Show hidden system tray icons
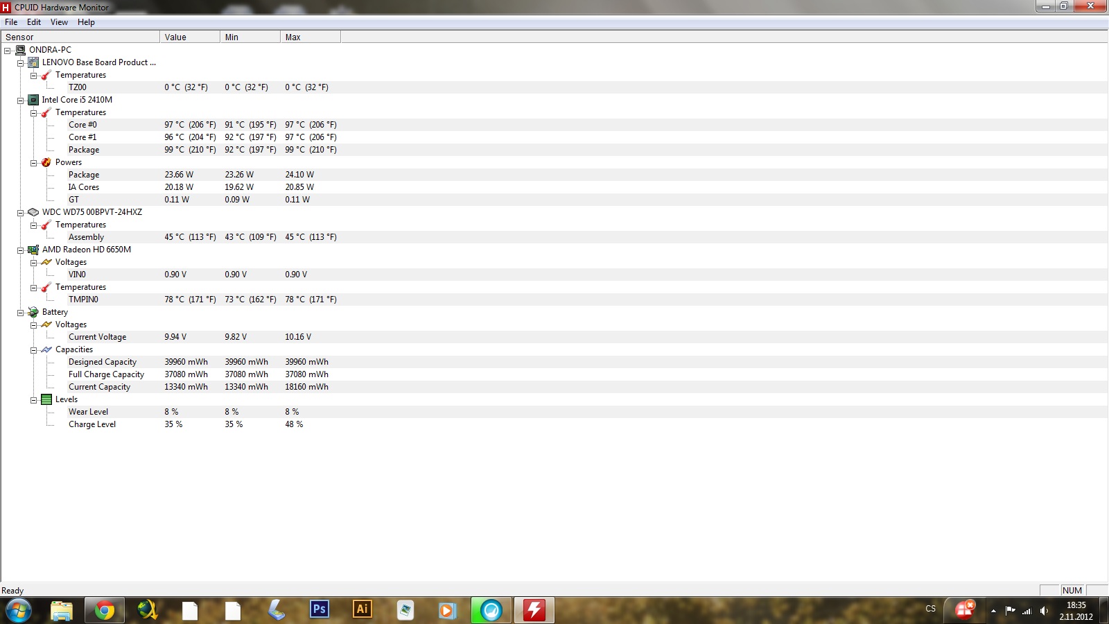 (x=993, y=611)
